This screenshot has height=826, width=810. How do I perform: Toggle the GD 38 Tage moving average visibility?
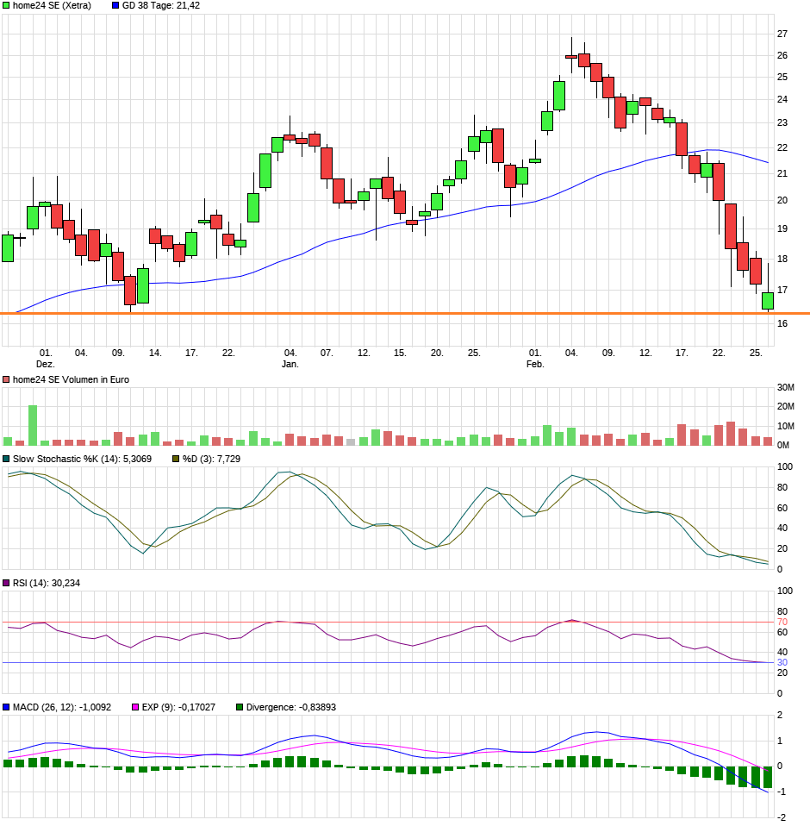click(114, 7)
